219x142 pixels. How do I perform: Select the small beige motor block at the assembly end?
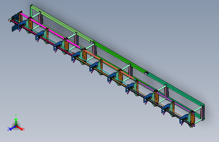click(x=10, y=20)
